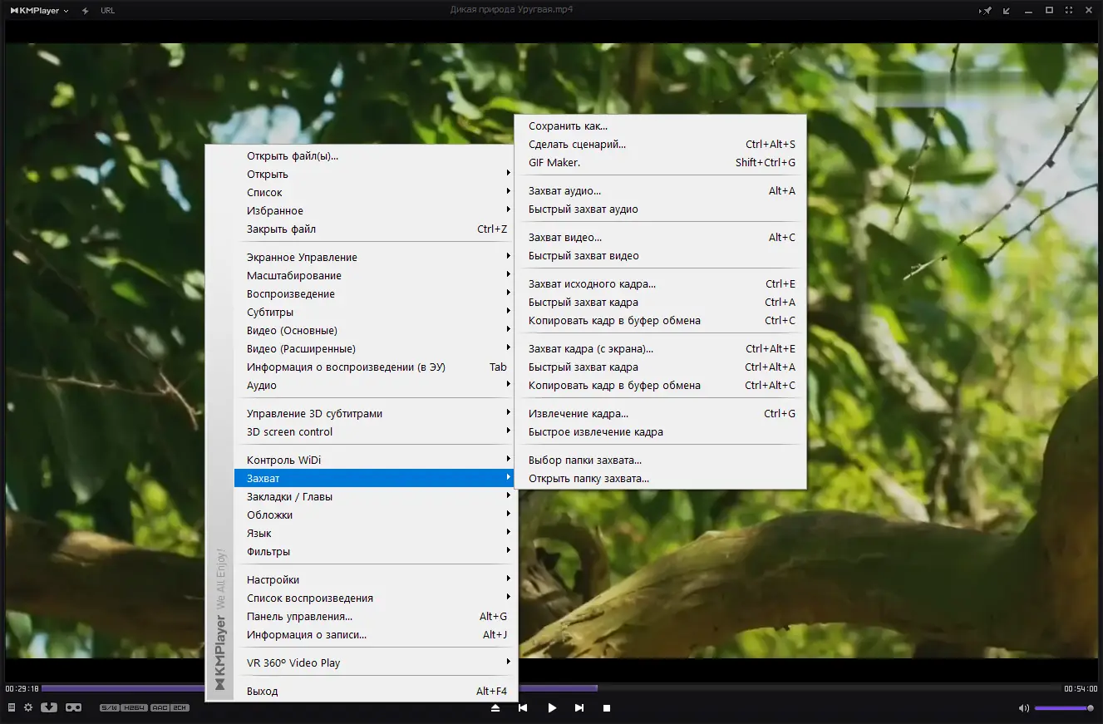Expand the Субтитры submenu
This screenshot has height=724, width=1103.
coord(372,313)
